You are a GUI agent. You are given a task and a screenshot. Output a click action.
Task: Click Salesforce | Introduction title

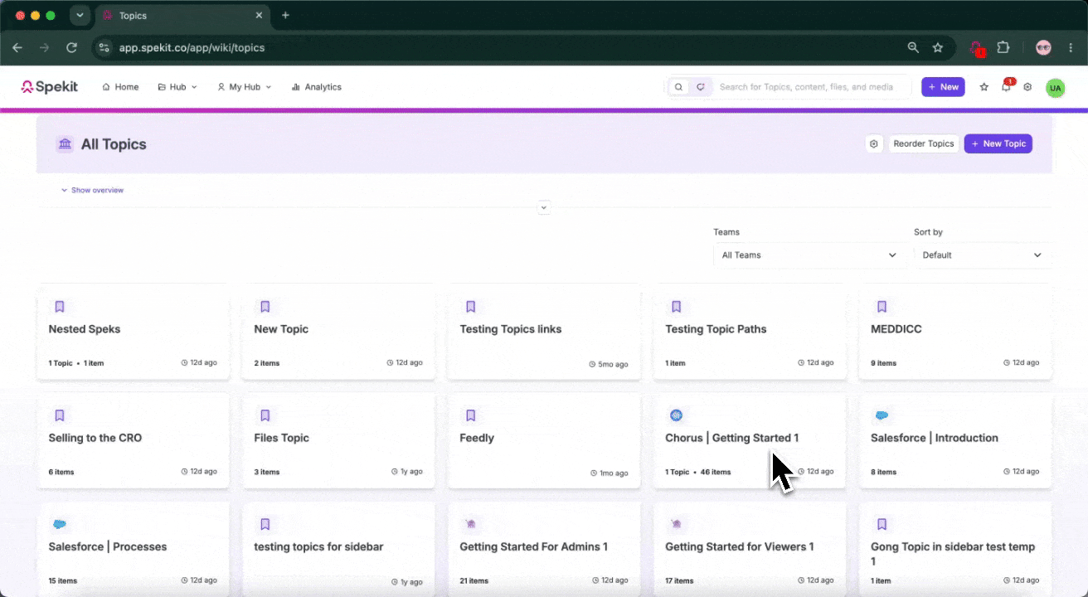point(935,438)
